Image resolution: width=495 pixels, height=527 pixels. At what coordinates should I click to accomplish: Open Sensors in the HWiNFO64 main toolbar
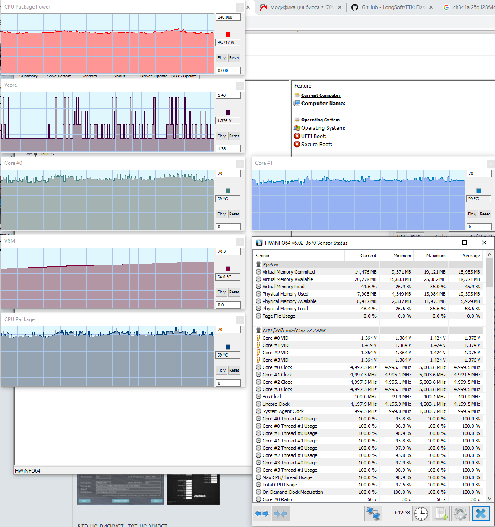pos(89,76)
